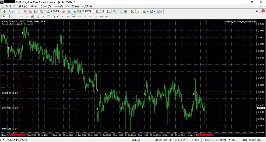Select the trendline drawing tool
This screenshot has height=142, width=266.
[x=27, y=17]
